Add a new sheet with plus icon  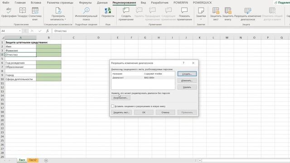46,160
